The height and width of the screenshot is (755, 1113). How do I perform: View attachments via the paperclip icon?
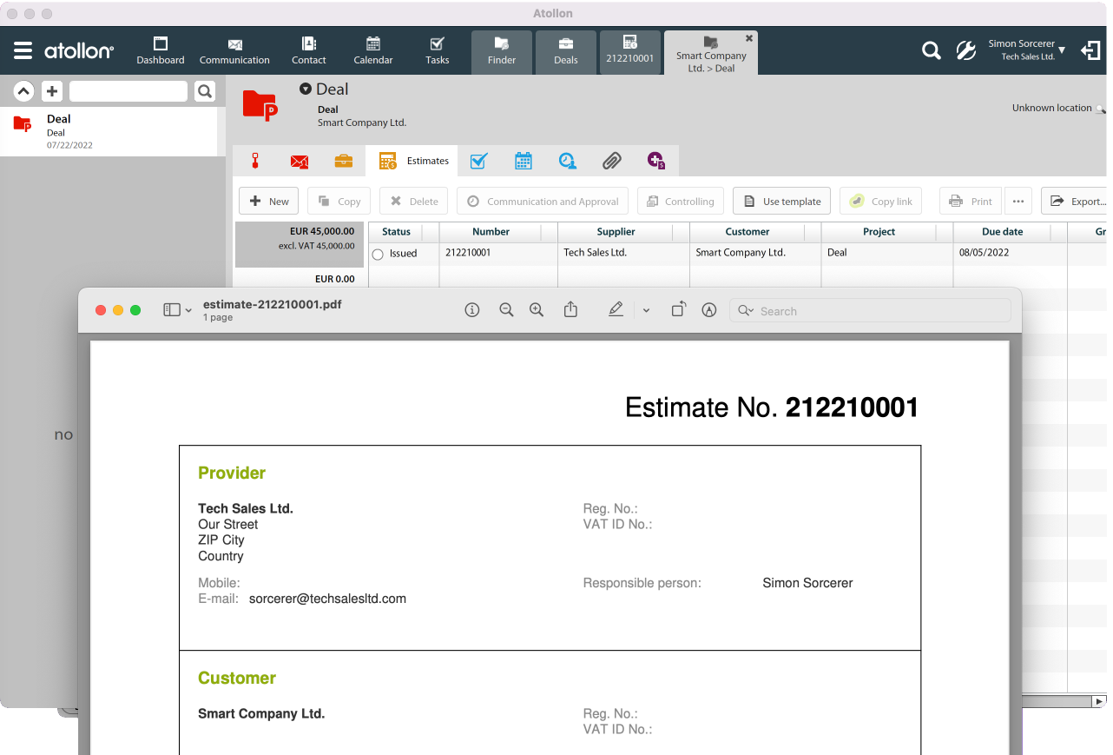[x=611, y=161]
